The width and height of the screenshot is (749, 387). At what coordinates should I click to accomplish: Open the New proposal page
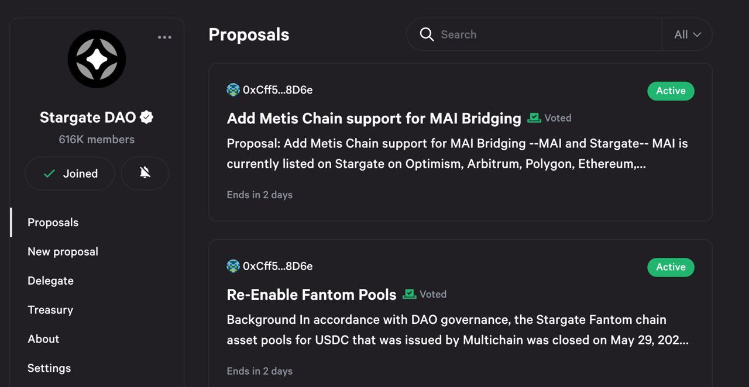[x=63, y=251]
